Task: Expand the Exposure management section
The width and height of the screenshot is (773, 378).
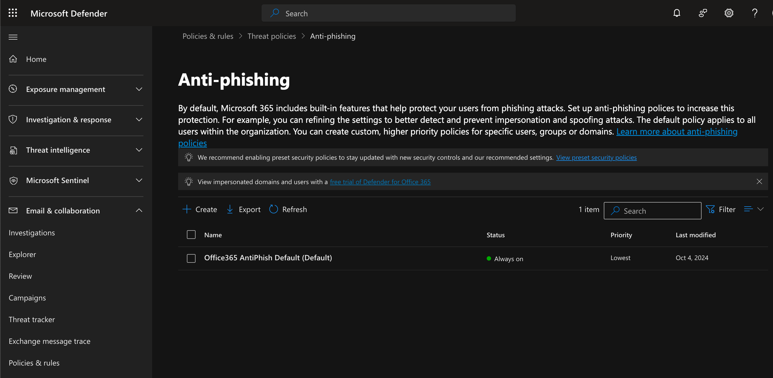Action: [x=139, y=89]
